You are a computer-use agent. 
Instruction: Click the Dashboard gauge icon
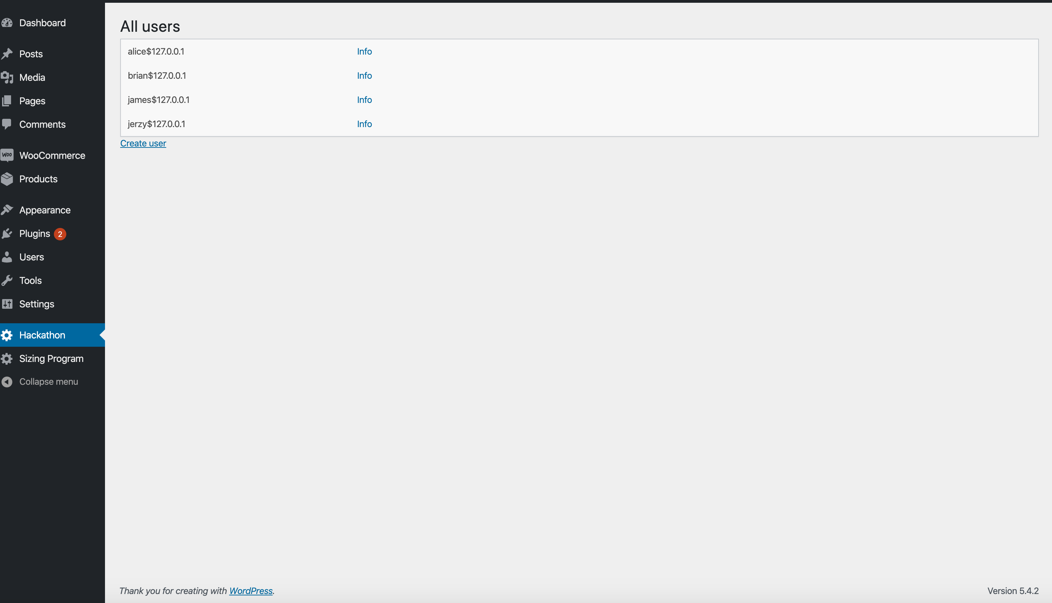click(7, 23)
